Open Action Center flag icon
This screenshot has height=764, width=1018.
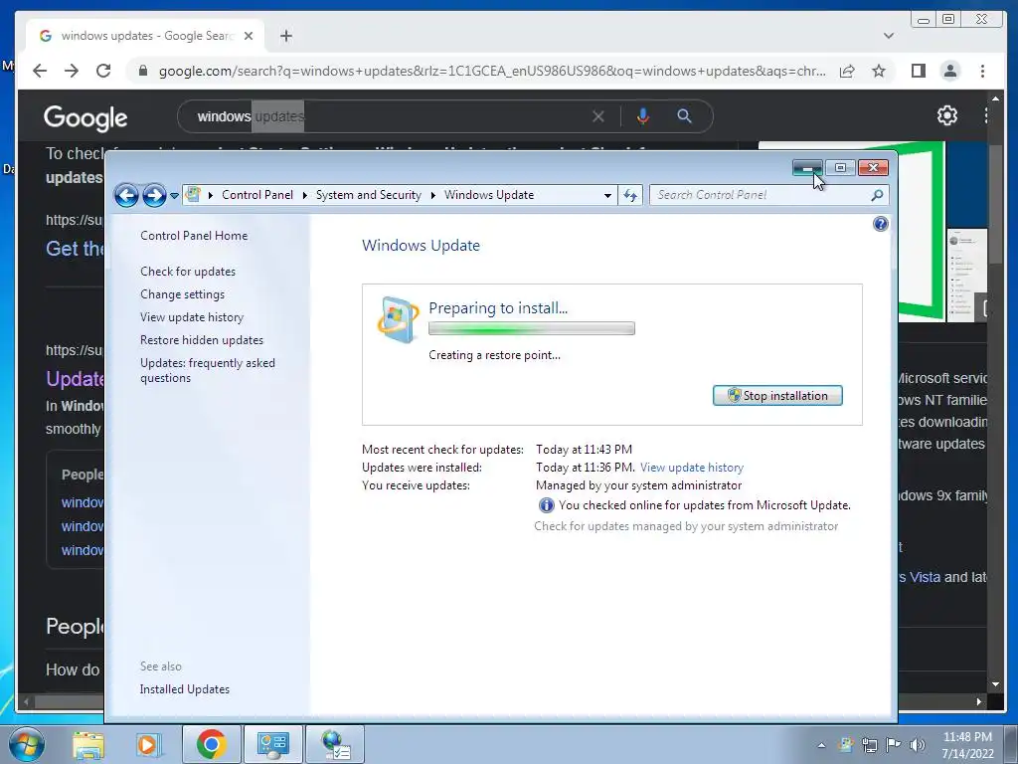[894, 745]
